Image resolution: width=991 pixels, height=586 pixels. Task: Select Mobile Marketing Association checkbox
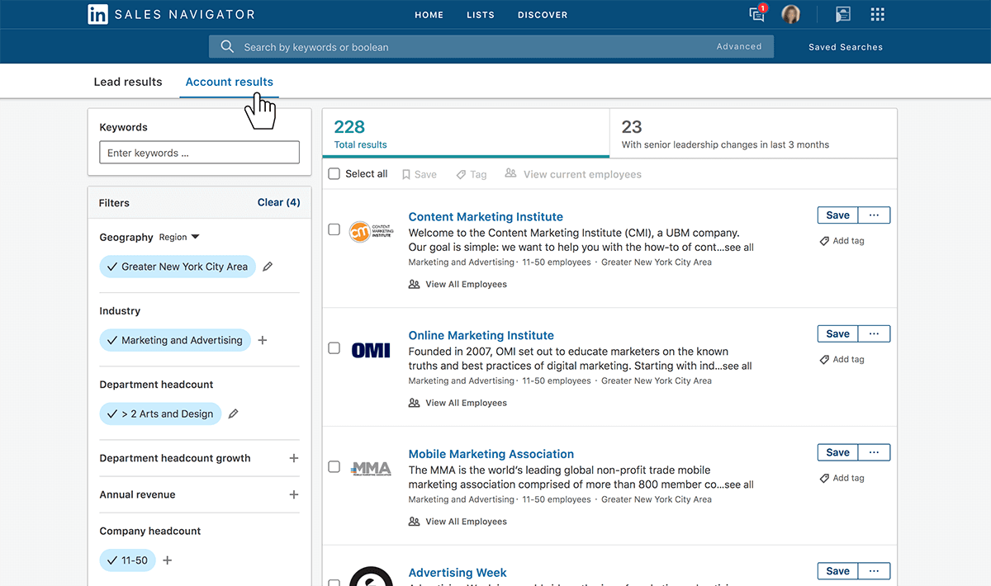coord(334,466)
